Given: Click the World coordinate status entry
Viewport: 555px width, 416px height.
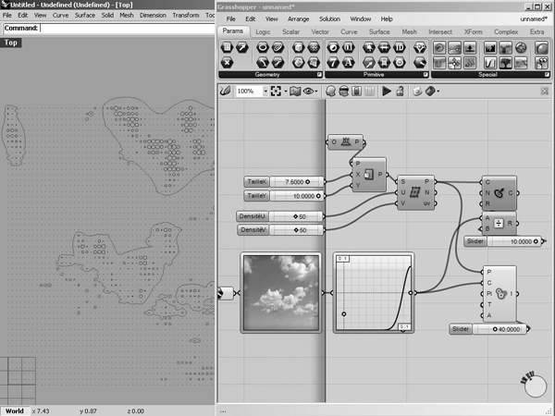Looking at the screenshot, I should coord(15,411).
